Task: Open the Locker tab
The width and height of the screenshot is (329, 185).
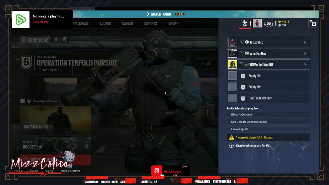Action: pos(105,23)
